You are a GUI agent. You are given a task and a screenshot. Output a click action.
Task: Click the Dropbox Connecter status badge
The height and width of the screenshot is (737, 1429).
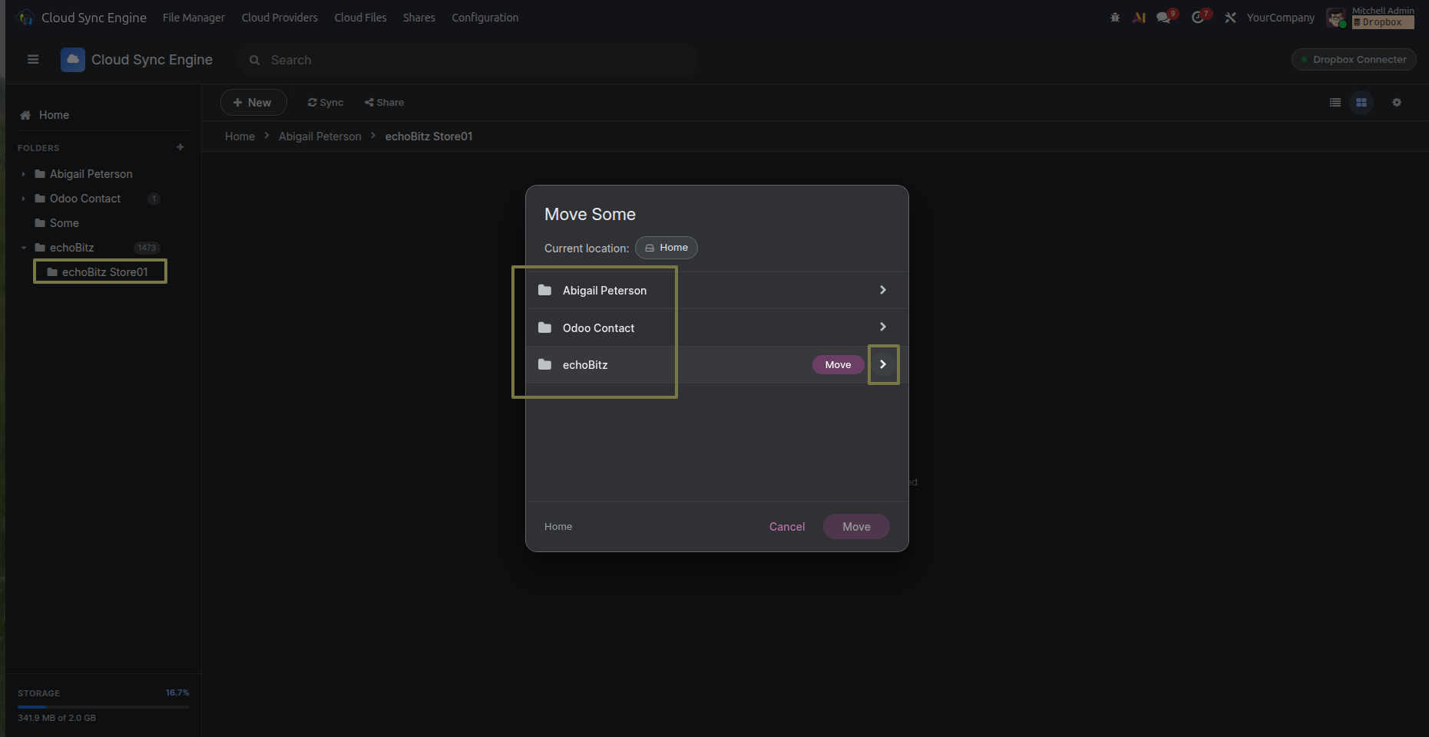(1354, 59)
